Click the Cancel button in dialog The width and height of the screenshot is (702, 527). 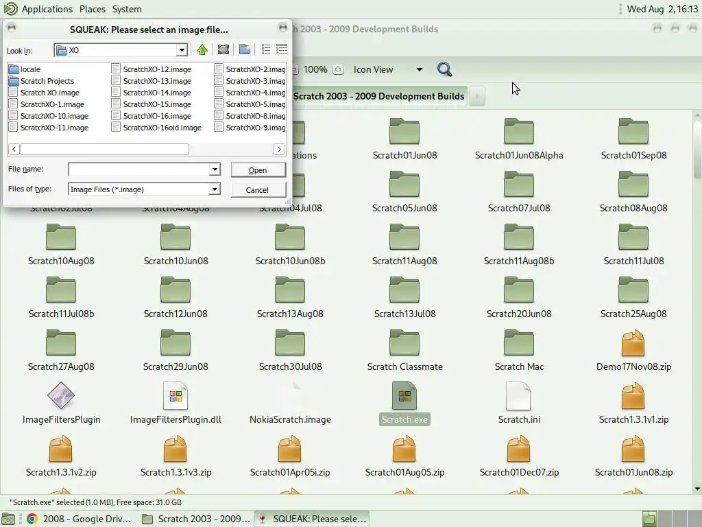pos(258,189)
